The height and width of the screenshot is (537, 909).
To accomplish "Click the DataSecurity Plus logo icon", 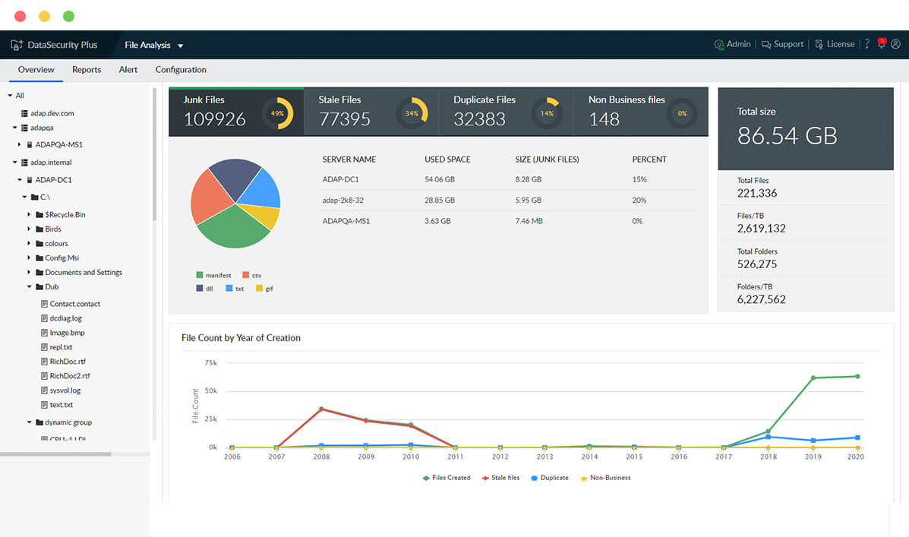I will [17, 44].
